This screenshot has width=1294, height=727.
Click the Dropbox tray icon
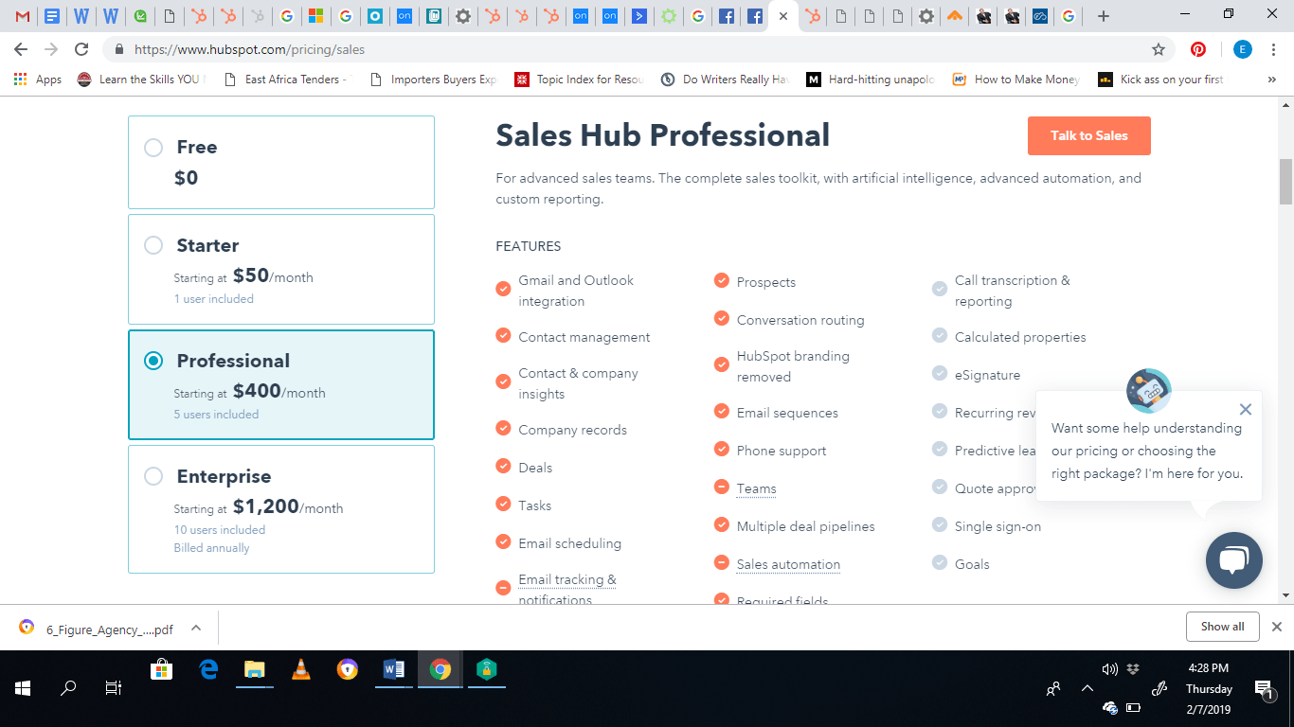coord(1133,669)
